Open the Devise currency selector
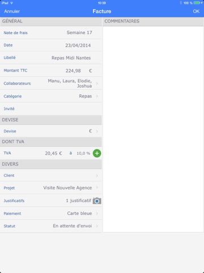 (x=51, y=131)
